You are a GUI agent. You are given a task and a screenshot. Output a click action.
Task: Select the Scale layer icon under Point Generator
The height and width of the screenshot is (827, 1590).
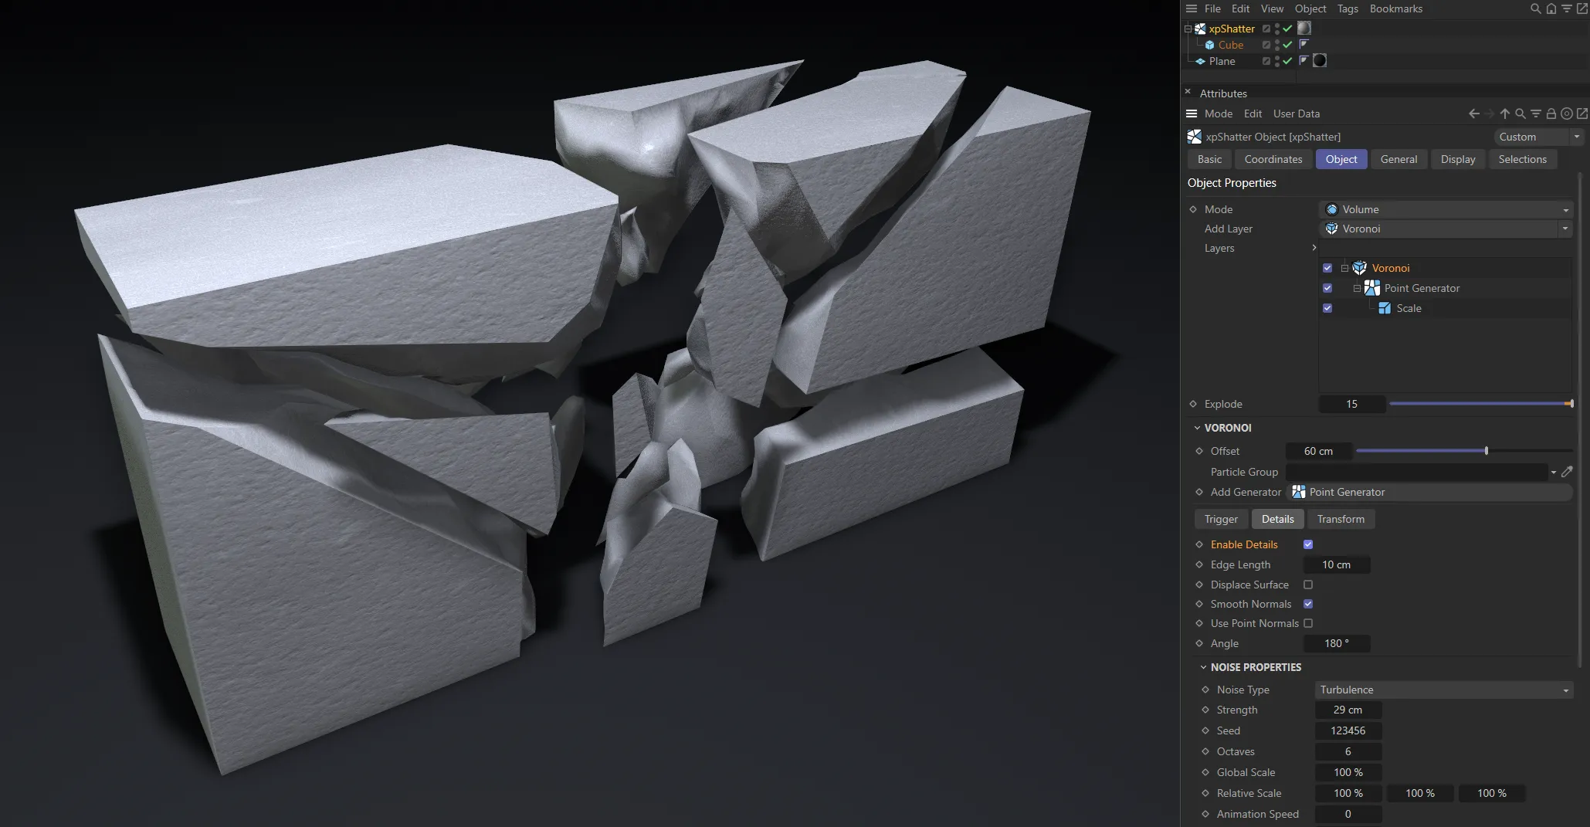1385,308
